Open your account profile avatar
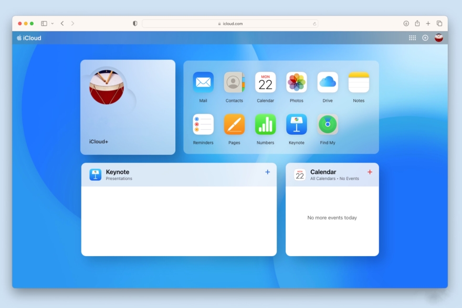Image resolution: width=462 pixels, height=308 pixels. coord(438,37)
